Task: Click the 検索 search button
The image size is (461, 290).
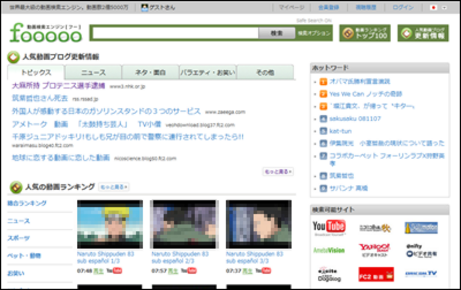Action: [x=277, y=33]
